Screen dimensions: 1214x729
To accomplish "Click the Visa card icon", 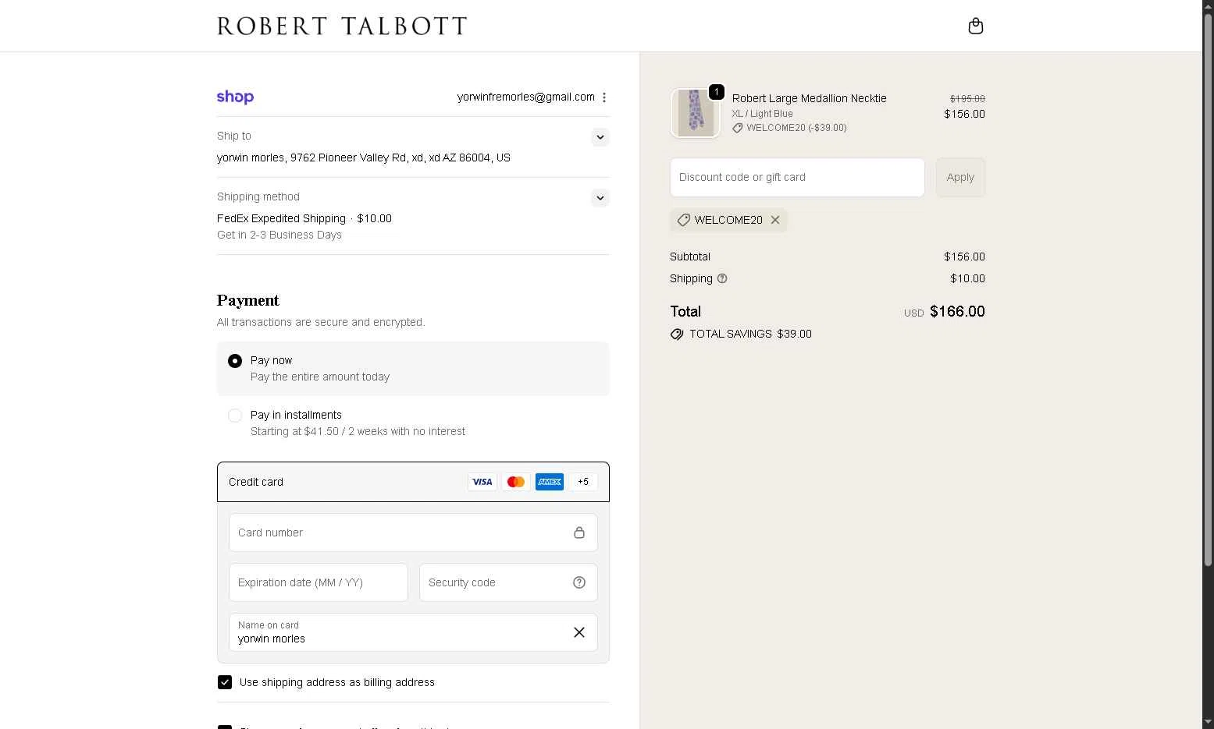I will 482,482.
